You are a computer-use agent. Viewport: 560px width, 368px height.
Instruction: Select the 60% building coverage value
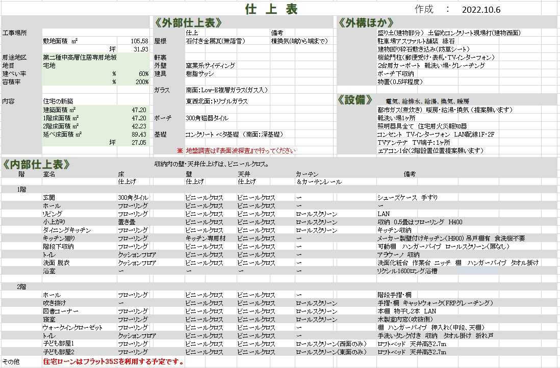(x=144, y=74)
